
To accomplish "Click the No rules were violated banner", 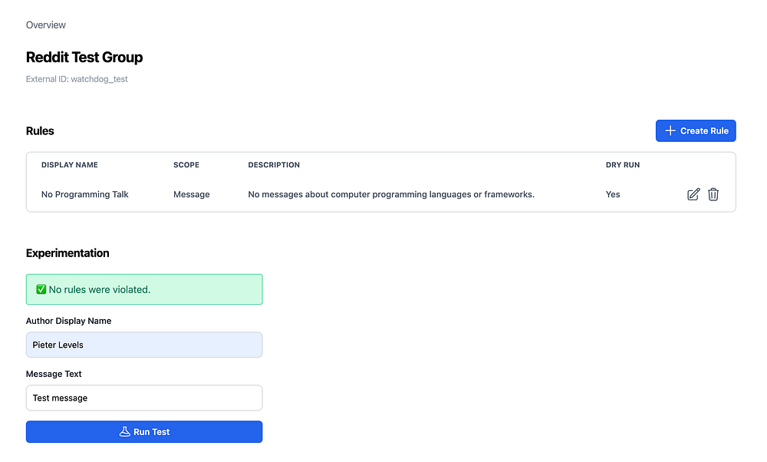I will [144, 289].
